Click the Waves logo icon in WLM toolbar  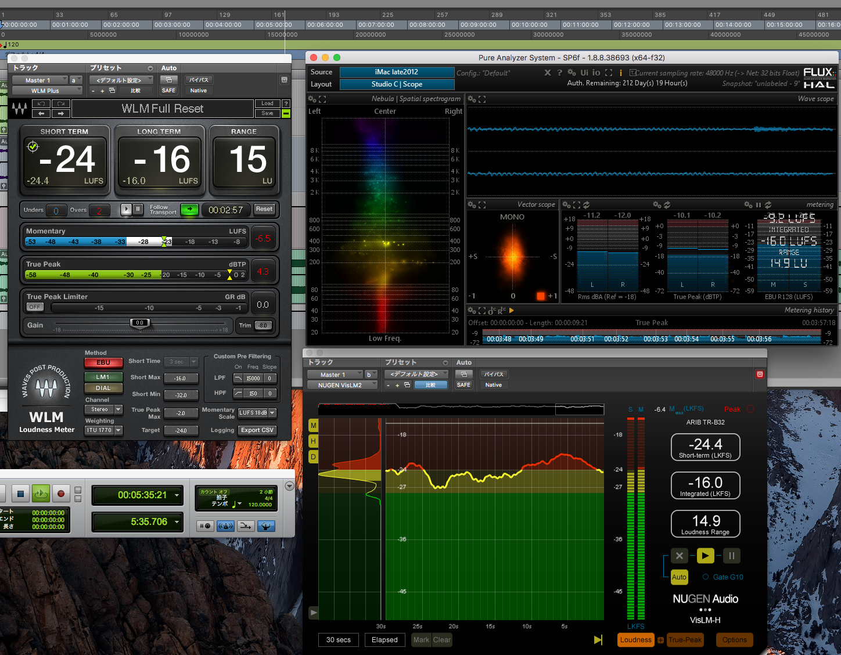[x=19, y=109]
